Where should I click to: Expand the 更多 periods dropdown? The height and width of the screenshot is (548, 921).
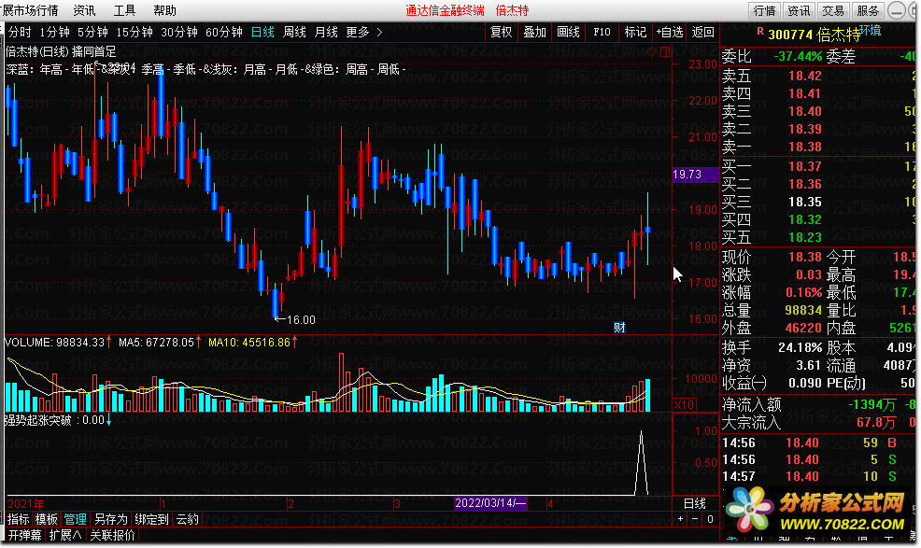[364, 33]
